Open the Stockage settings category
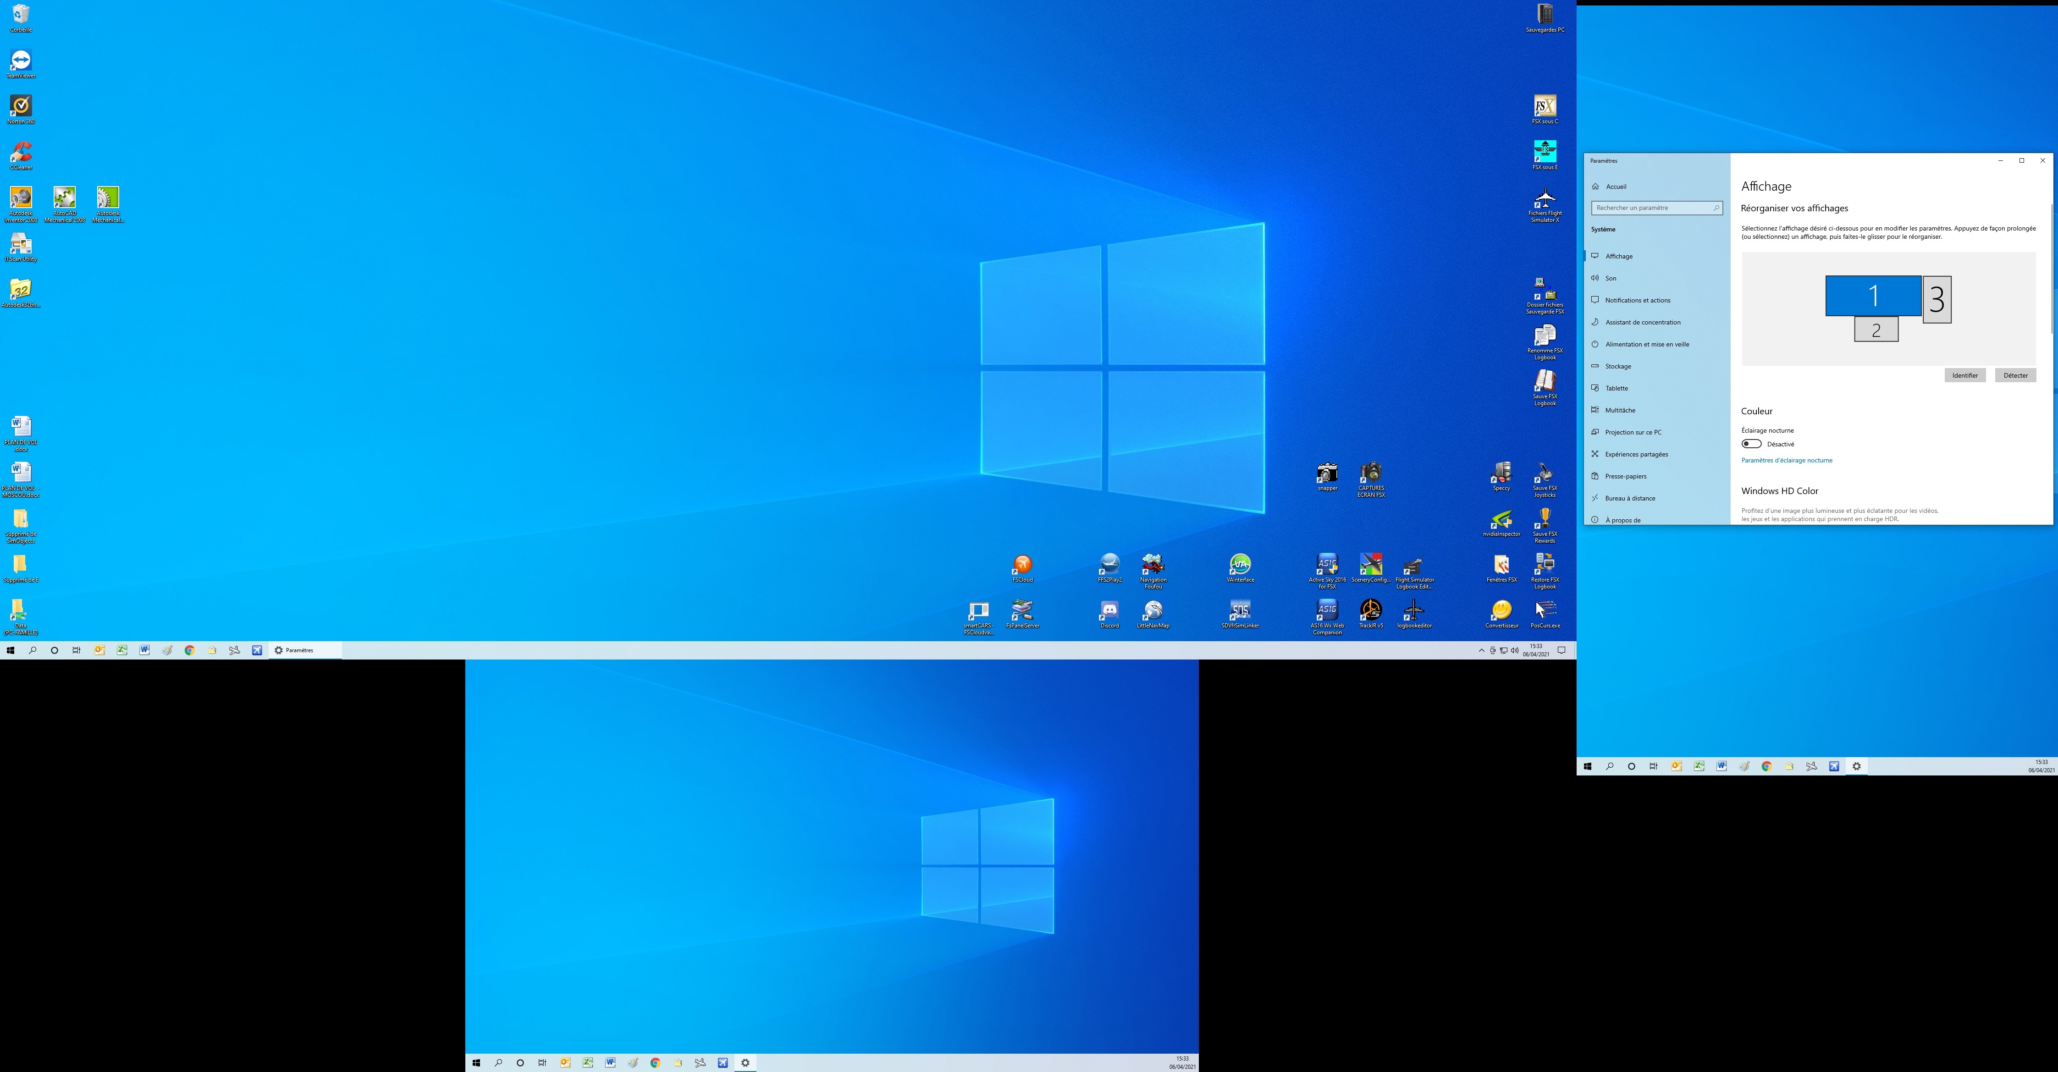This screenshot has height=1072, width=2058. [x=1618, y=366]
